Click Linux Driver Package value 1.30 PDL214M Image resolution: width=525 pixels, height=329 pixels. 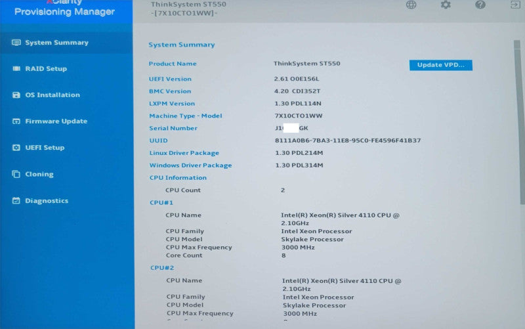[x=299, y=153]
